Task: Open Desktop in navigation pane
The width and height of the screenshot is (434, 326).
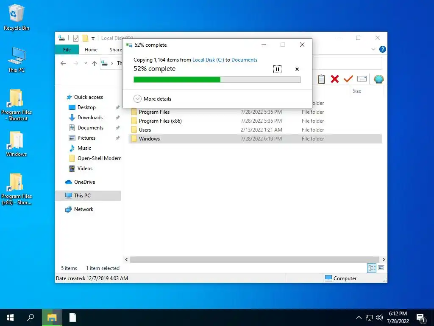Action: (86, 107)
